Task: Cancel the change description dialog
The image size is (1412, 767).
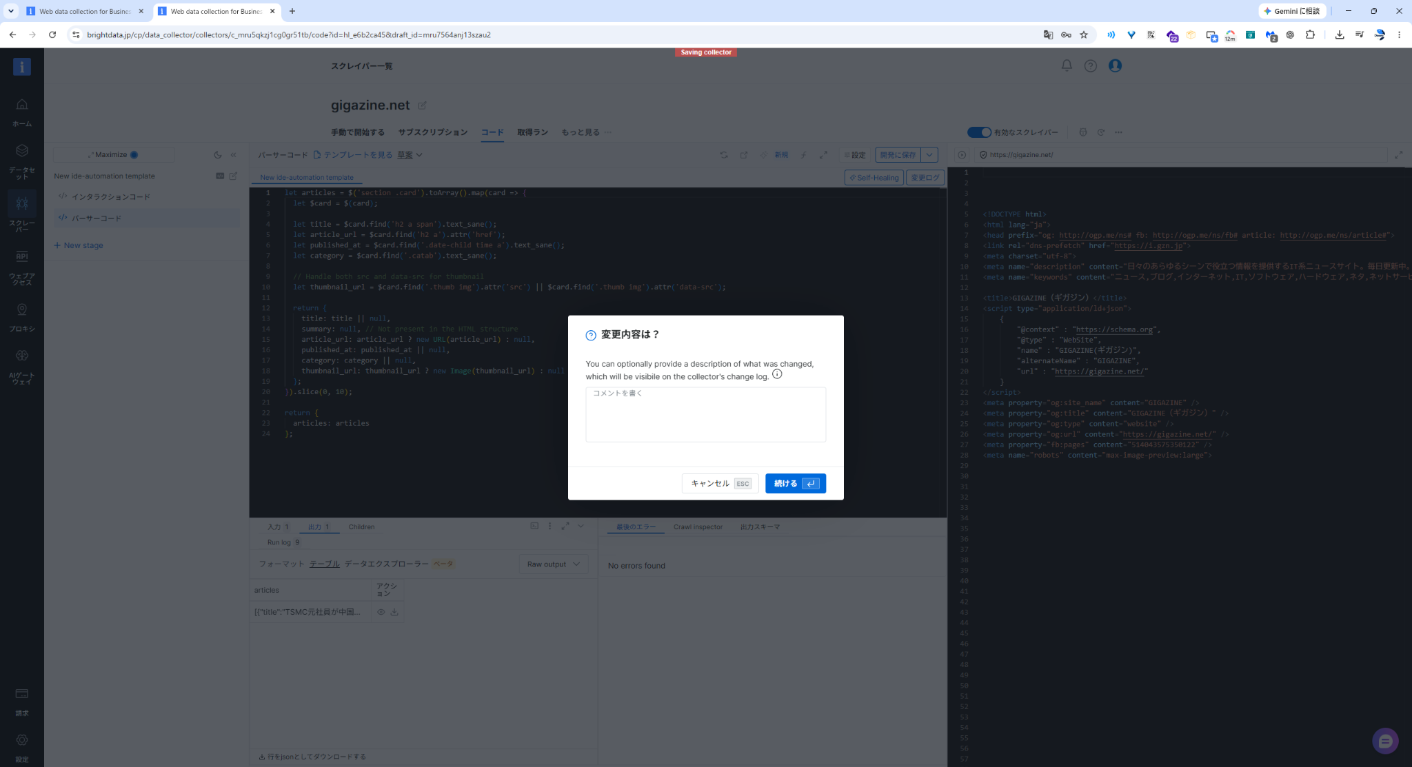Action: tap(720, 483)
